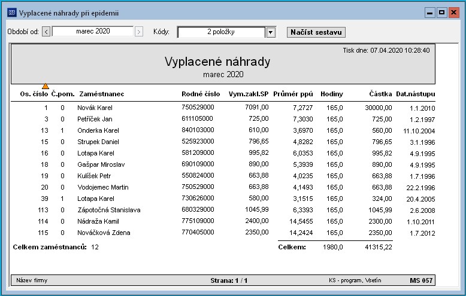Click the Hodiny column header
This screenshot has width=466, height=296.
[332, 94]
